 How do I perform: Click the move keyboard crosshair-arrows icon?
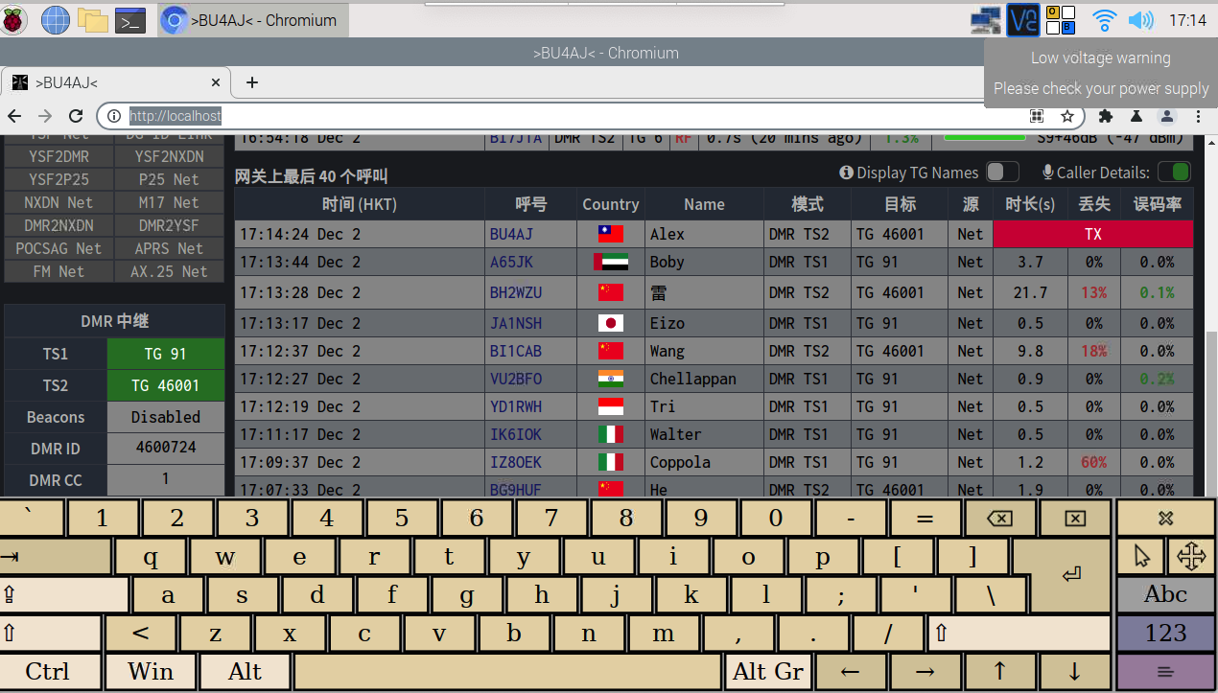click(1190, 555)
